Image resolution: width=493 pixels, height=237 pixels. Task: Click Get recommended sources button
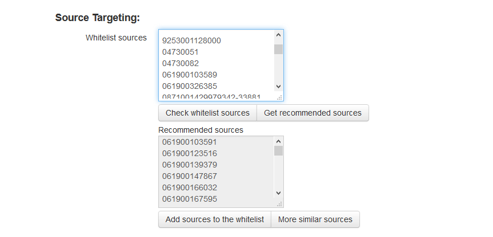click(313, 113)
